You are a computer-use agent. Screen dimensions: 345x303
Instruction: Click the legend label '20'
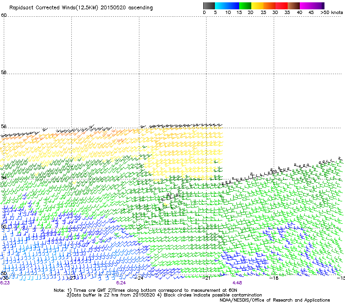(250, 13)
